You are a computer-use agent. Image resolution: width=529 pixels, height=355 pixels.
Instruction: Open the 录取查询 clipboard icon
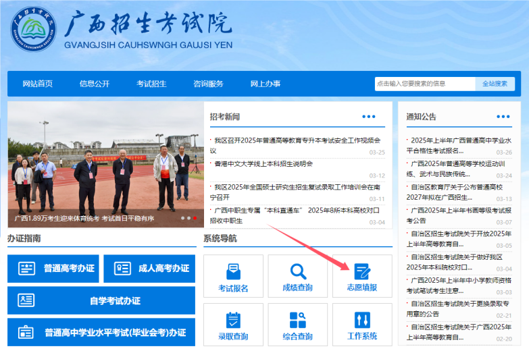233,320
